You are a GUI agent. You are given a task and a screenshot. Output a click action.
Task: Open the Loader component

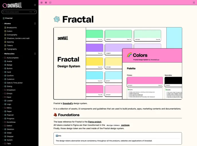pos(10,101)
